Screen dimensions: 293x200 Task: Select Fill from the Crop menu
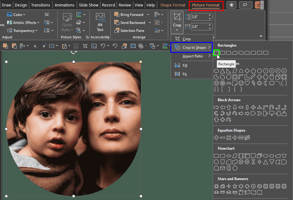(x=186, y=65)
